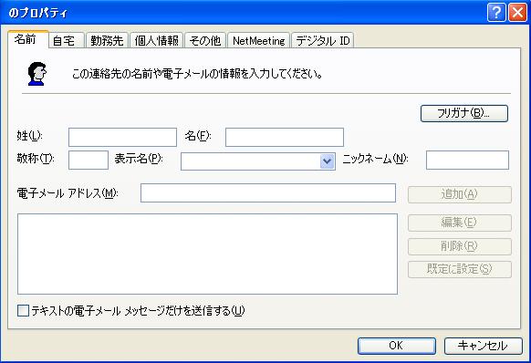This screenshot has width=531, height=363.
Task: Open the 勤務先 tab
Action: coord(107,41)
